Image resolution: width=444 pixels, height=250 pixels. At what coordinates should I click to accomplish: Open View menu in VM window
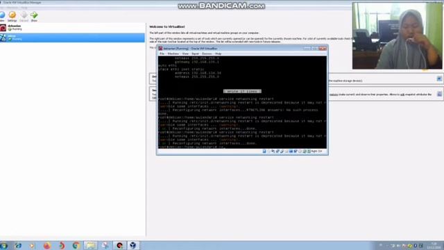(185, 53)
